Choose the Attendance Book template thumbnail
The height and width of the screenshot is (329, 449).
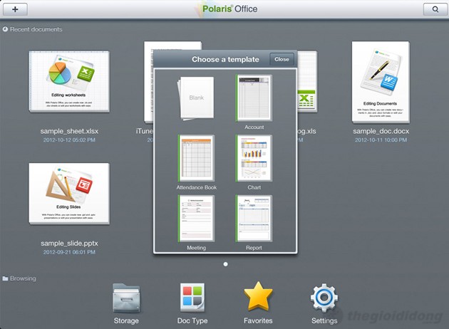(x=197, y=158)
